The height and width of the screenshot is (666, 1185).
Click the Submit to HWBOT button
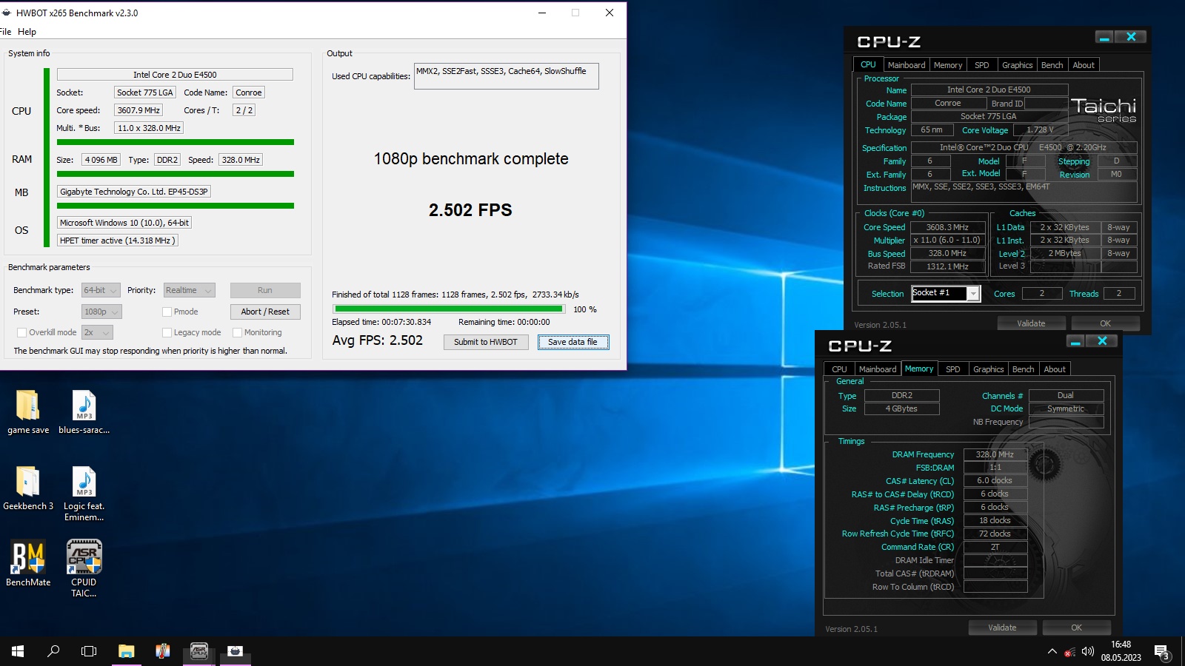click(486, 342)
